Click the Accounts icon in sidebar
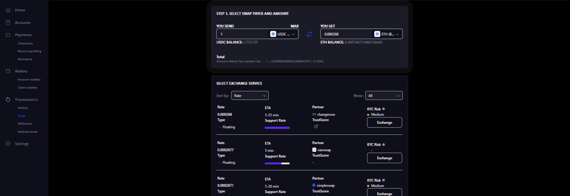570x196 pixels. pos(8,23)
